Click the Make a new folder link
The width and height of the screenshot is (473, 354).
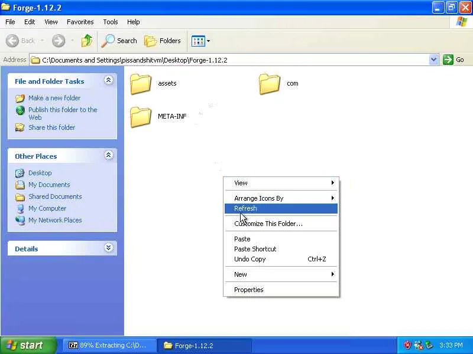pos(54,98)
